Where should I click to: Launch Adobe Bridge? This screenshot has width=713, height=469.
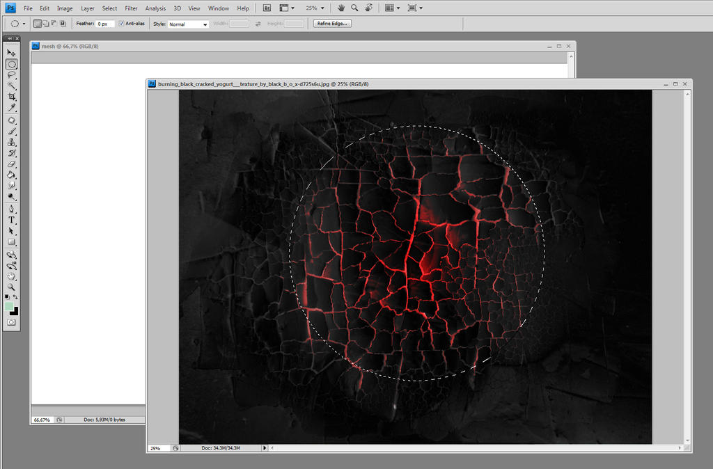267,8
